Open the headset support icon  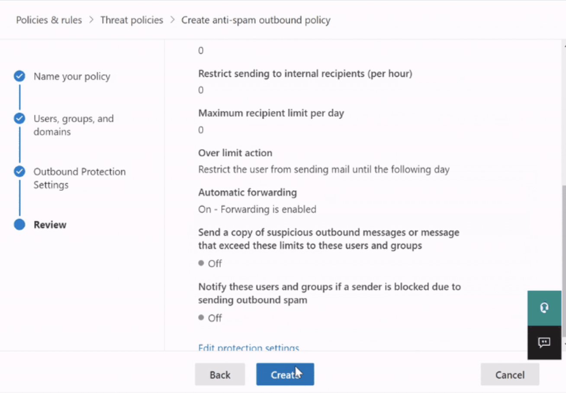(x=544, y=307)
